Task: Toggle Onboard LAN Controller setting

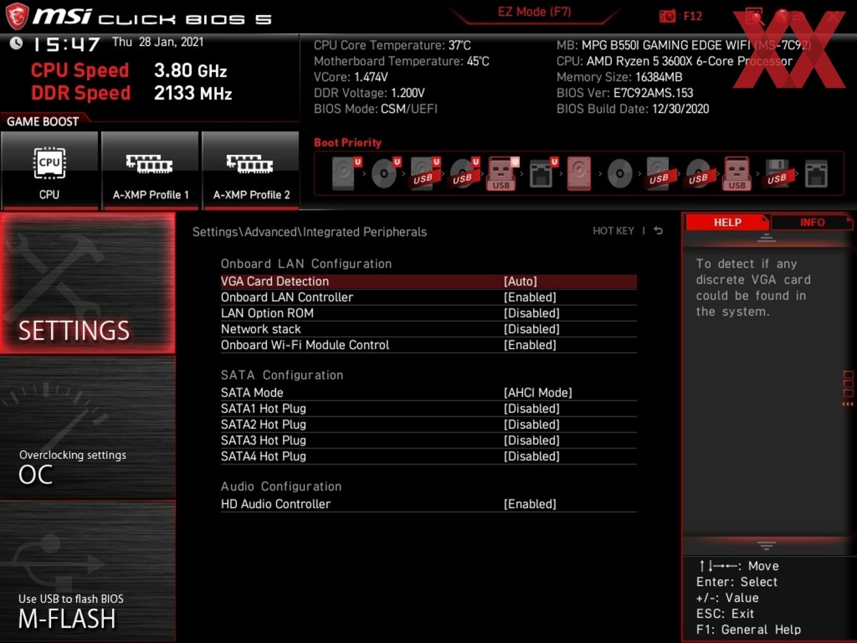Action: [x=428, y=297]
